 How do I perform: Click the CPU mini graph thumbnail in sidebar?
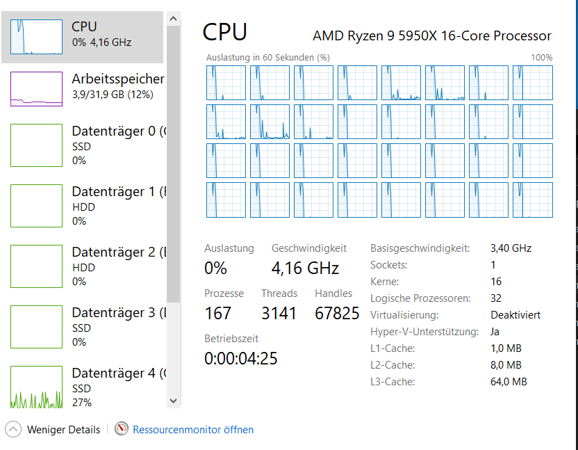tap(37, 37)
